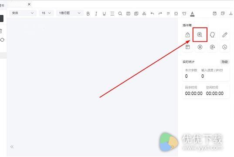The width and height of the screenshot is (234, 157).
Task: Open the head-profile plugin icon
Action: [x=212, y=35]
